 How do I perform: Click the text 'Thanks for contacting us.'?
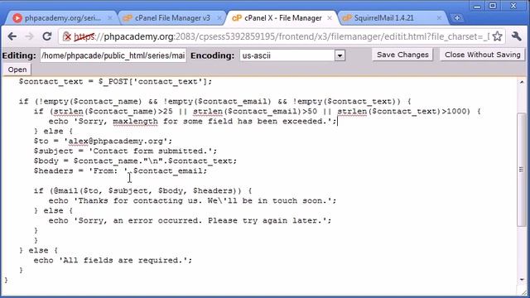pyautogui.click(x=140, y=200)
